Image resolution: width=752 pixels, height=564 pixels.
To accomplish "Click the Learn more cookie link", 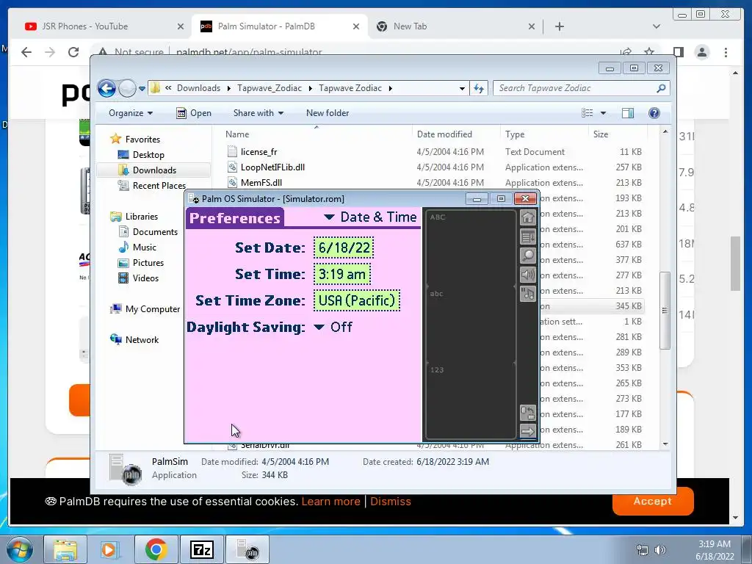I will point(330,502).
